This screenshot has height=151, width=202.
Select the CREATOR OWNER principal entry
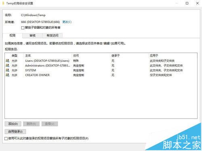(37, 75)
